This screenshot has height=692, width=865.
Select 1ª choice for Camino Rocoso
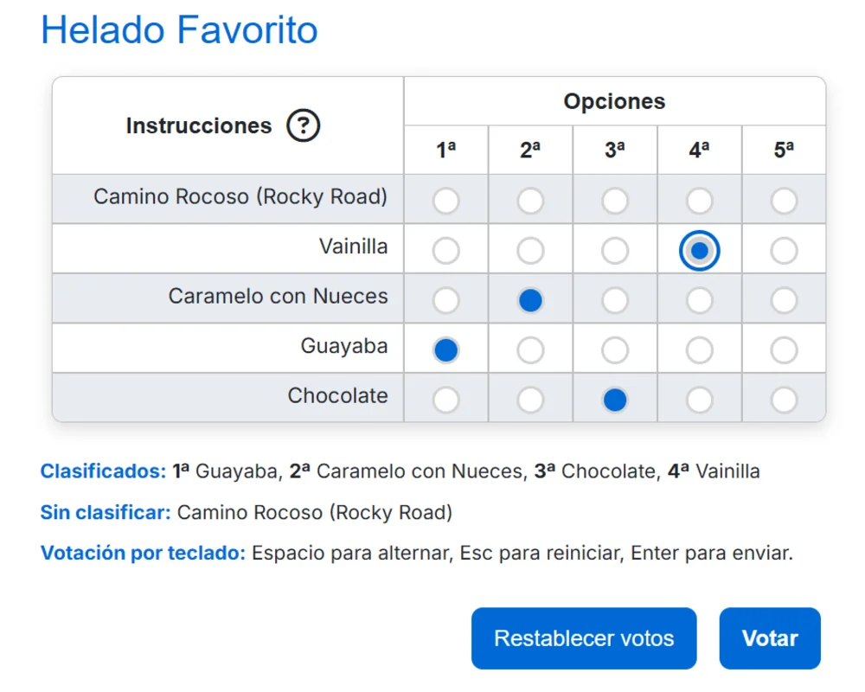point(445,200)
